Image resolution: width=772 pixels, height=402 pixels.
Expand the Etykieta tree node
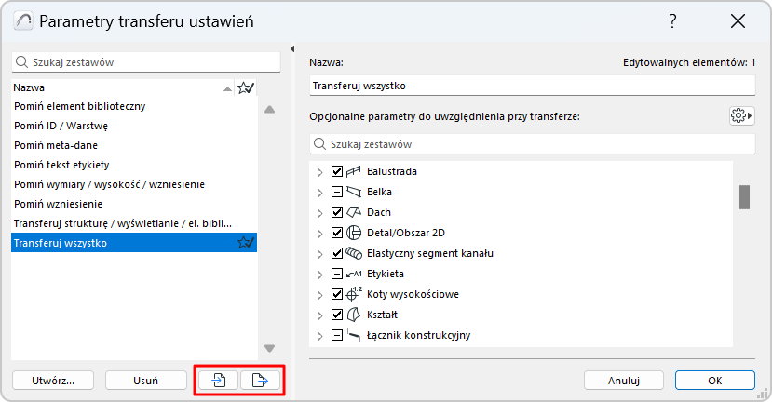319,274
